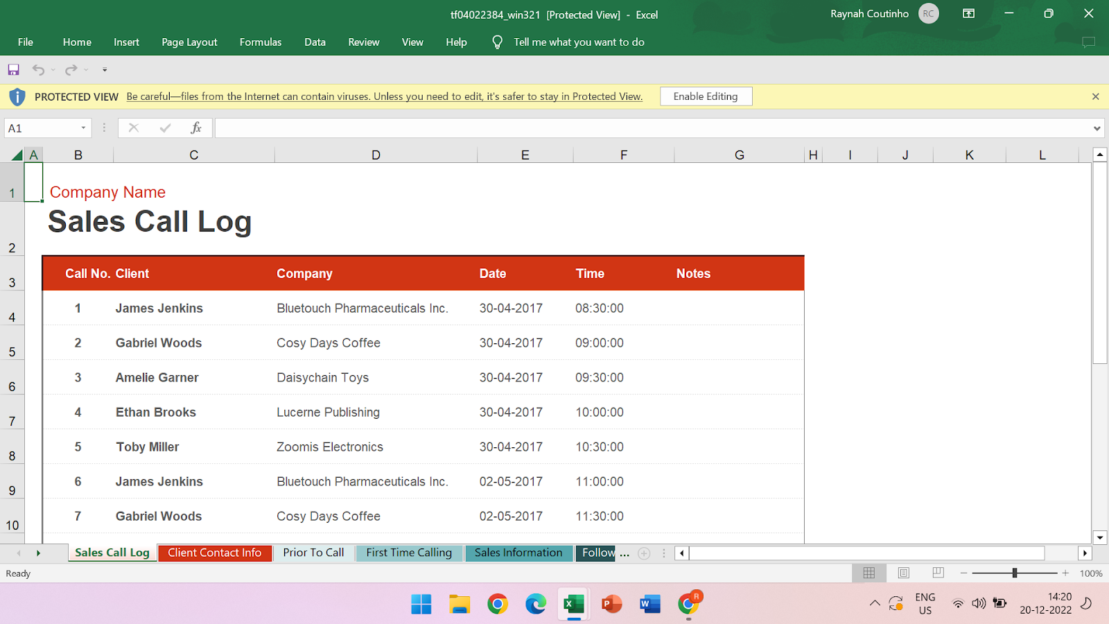This screenshot has height=624, width=1109.
Task: Open the Comments icon in the ribbon
Action: 1088,42
